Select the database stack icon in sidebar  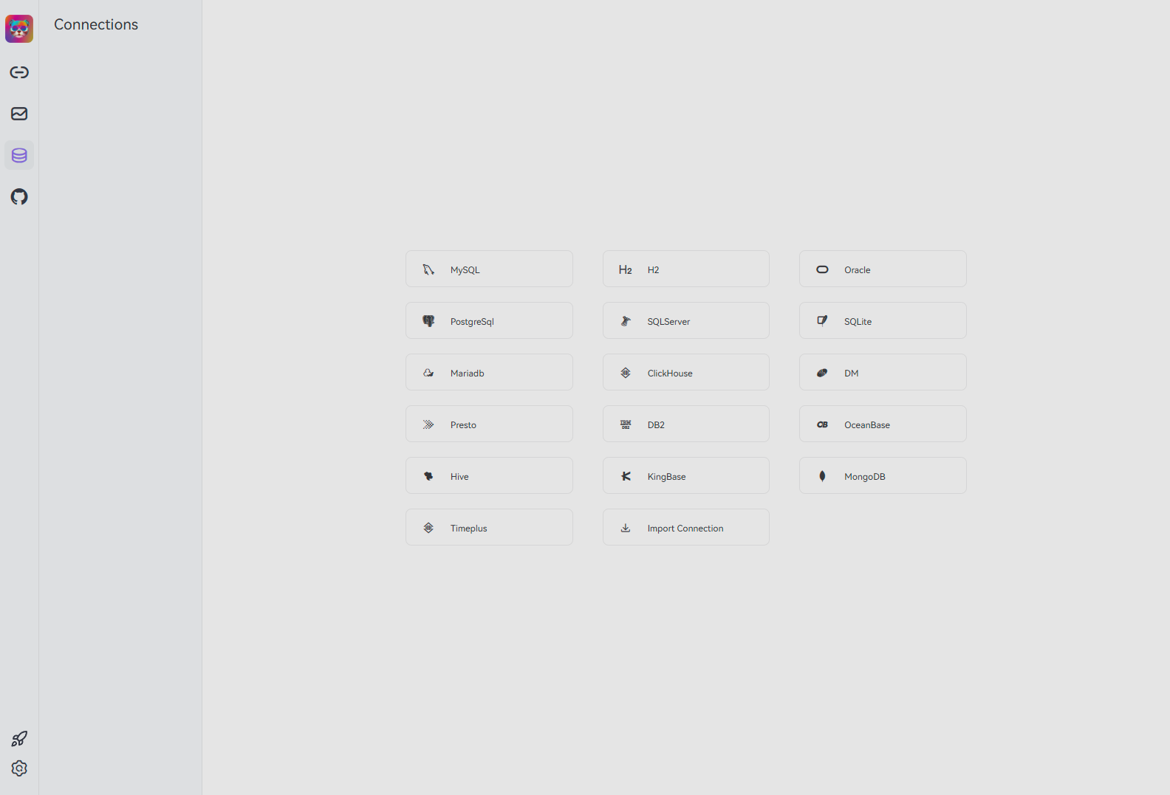click(x=19, y=155)
